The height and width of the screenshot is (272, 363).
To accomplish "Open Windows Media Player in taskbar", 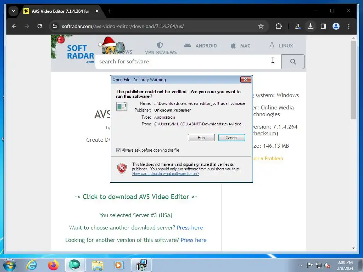I will pos(119,265).
